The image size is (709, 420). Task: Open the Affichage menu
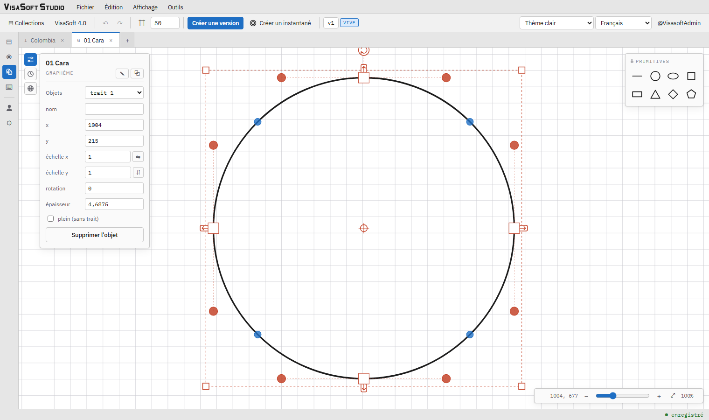pyautogui.click(x=145, y=7)
